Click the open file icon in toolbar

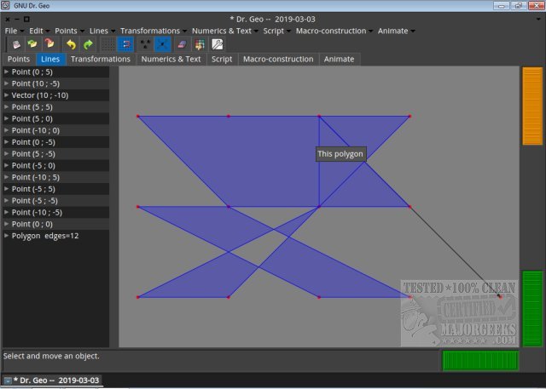click(x=32, y=43)
